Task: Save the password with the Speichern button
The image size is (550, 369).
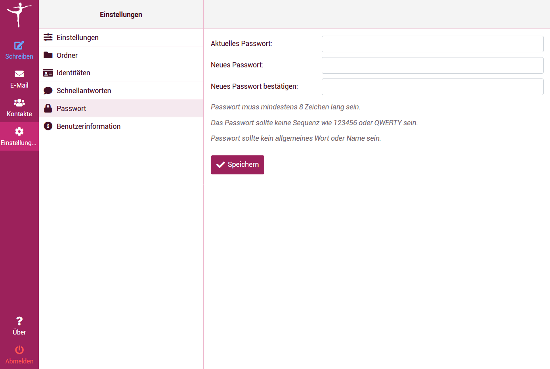Action: click(237, 165)
